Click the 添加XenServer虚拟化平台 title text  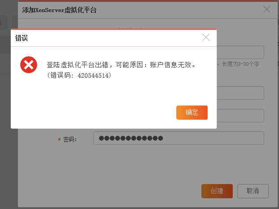click(59, 10)
